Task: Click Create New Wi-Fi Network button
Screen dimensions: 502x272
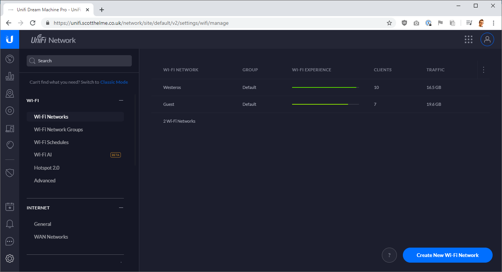Action: coord(448,255)
